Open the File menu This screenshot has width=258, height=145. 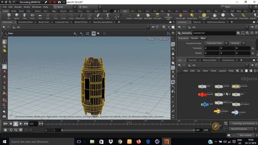pos(5,7)
